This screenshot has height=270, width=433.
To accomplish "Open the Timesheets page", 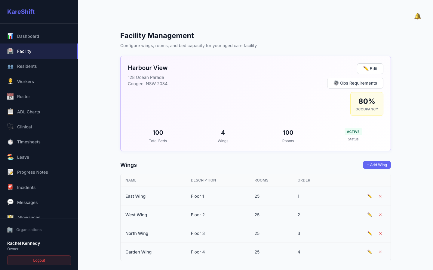I will click(39, 142).
